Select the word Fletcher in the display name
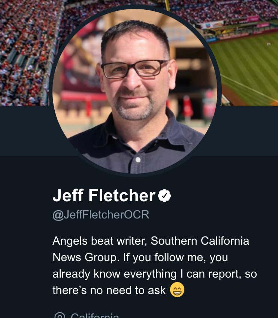The image size is (278, 318). coord(122,195)
